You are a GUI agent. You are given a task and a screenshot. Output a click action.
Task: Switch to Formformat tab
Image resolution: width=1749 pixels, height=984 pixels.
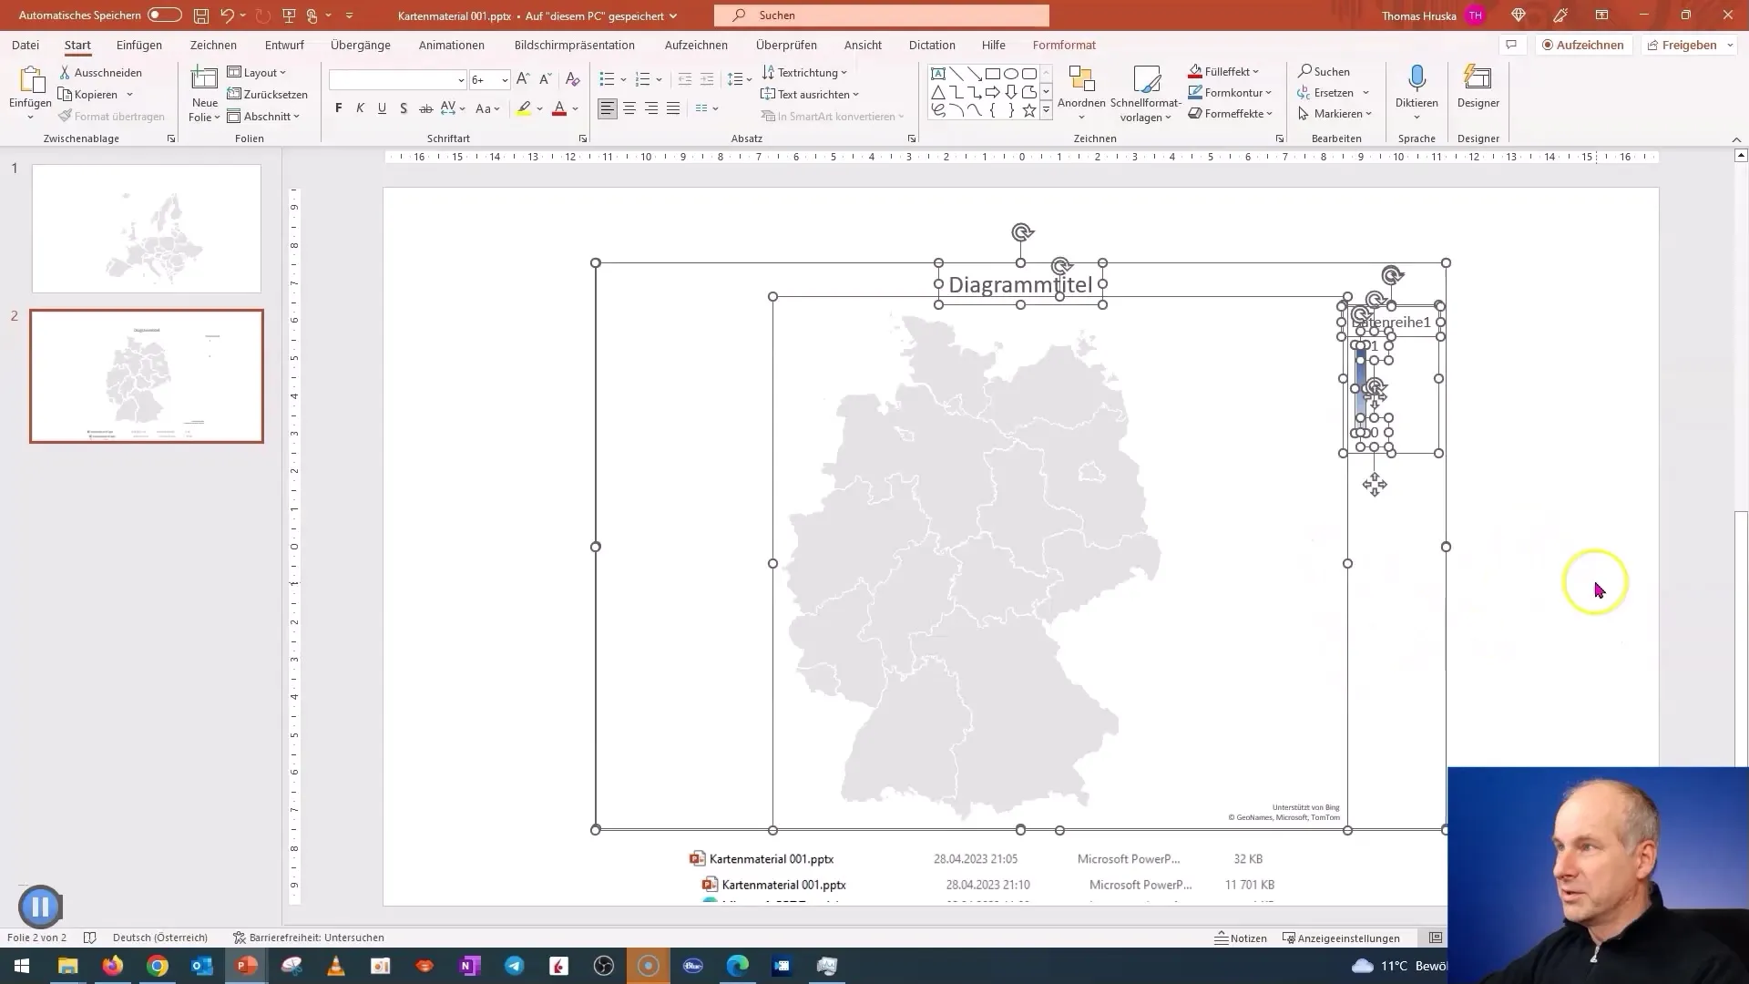click(1064, 45)
